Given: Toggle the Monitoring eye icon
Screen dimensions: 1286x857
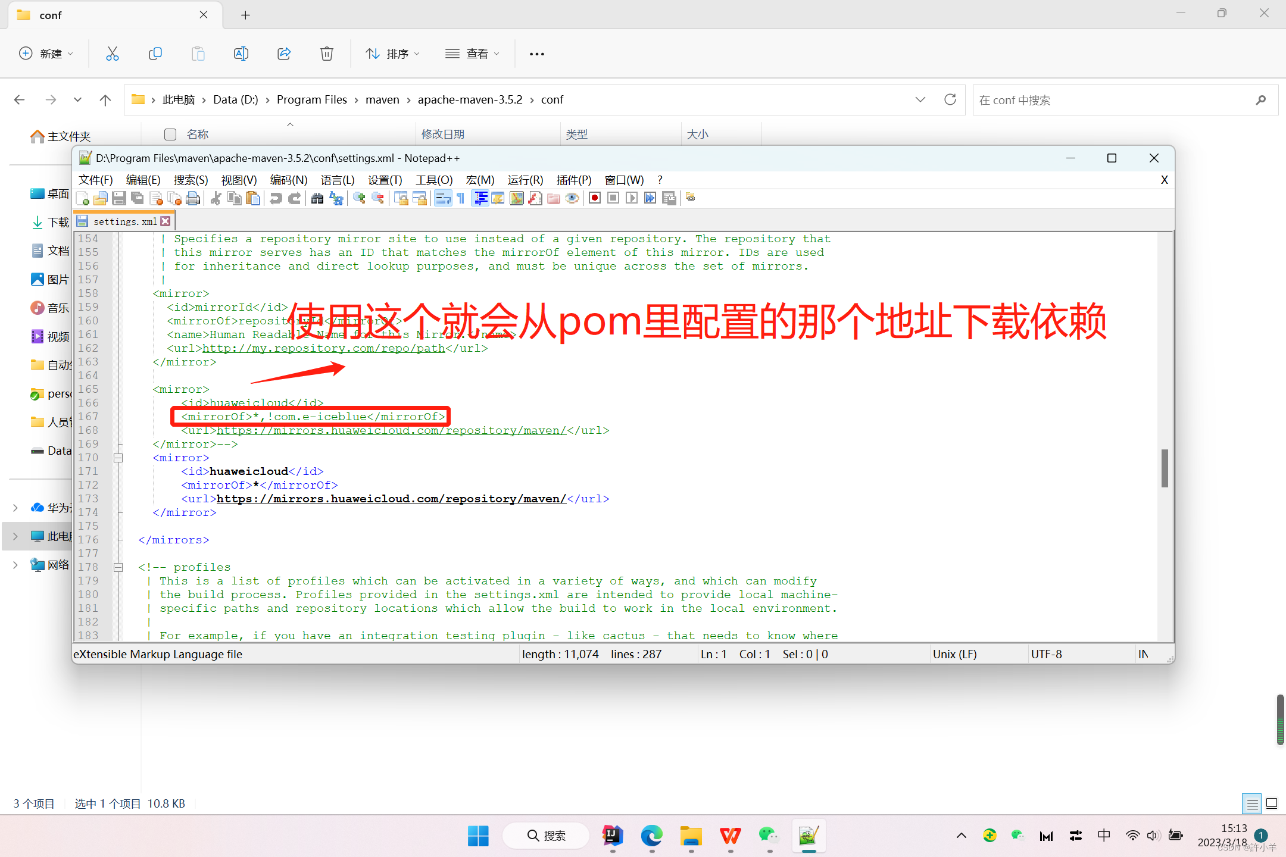Looking at the screenshot, I should point(572,198).
